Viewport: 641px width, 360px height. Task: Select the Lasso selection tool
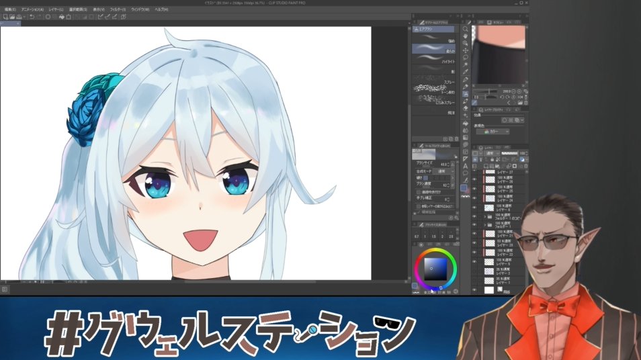click(465, 58)
